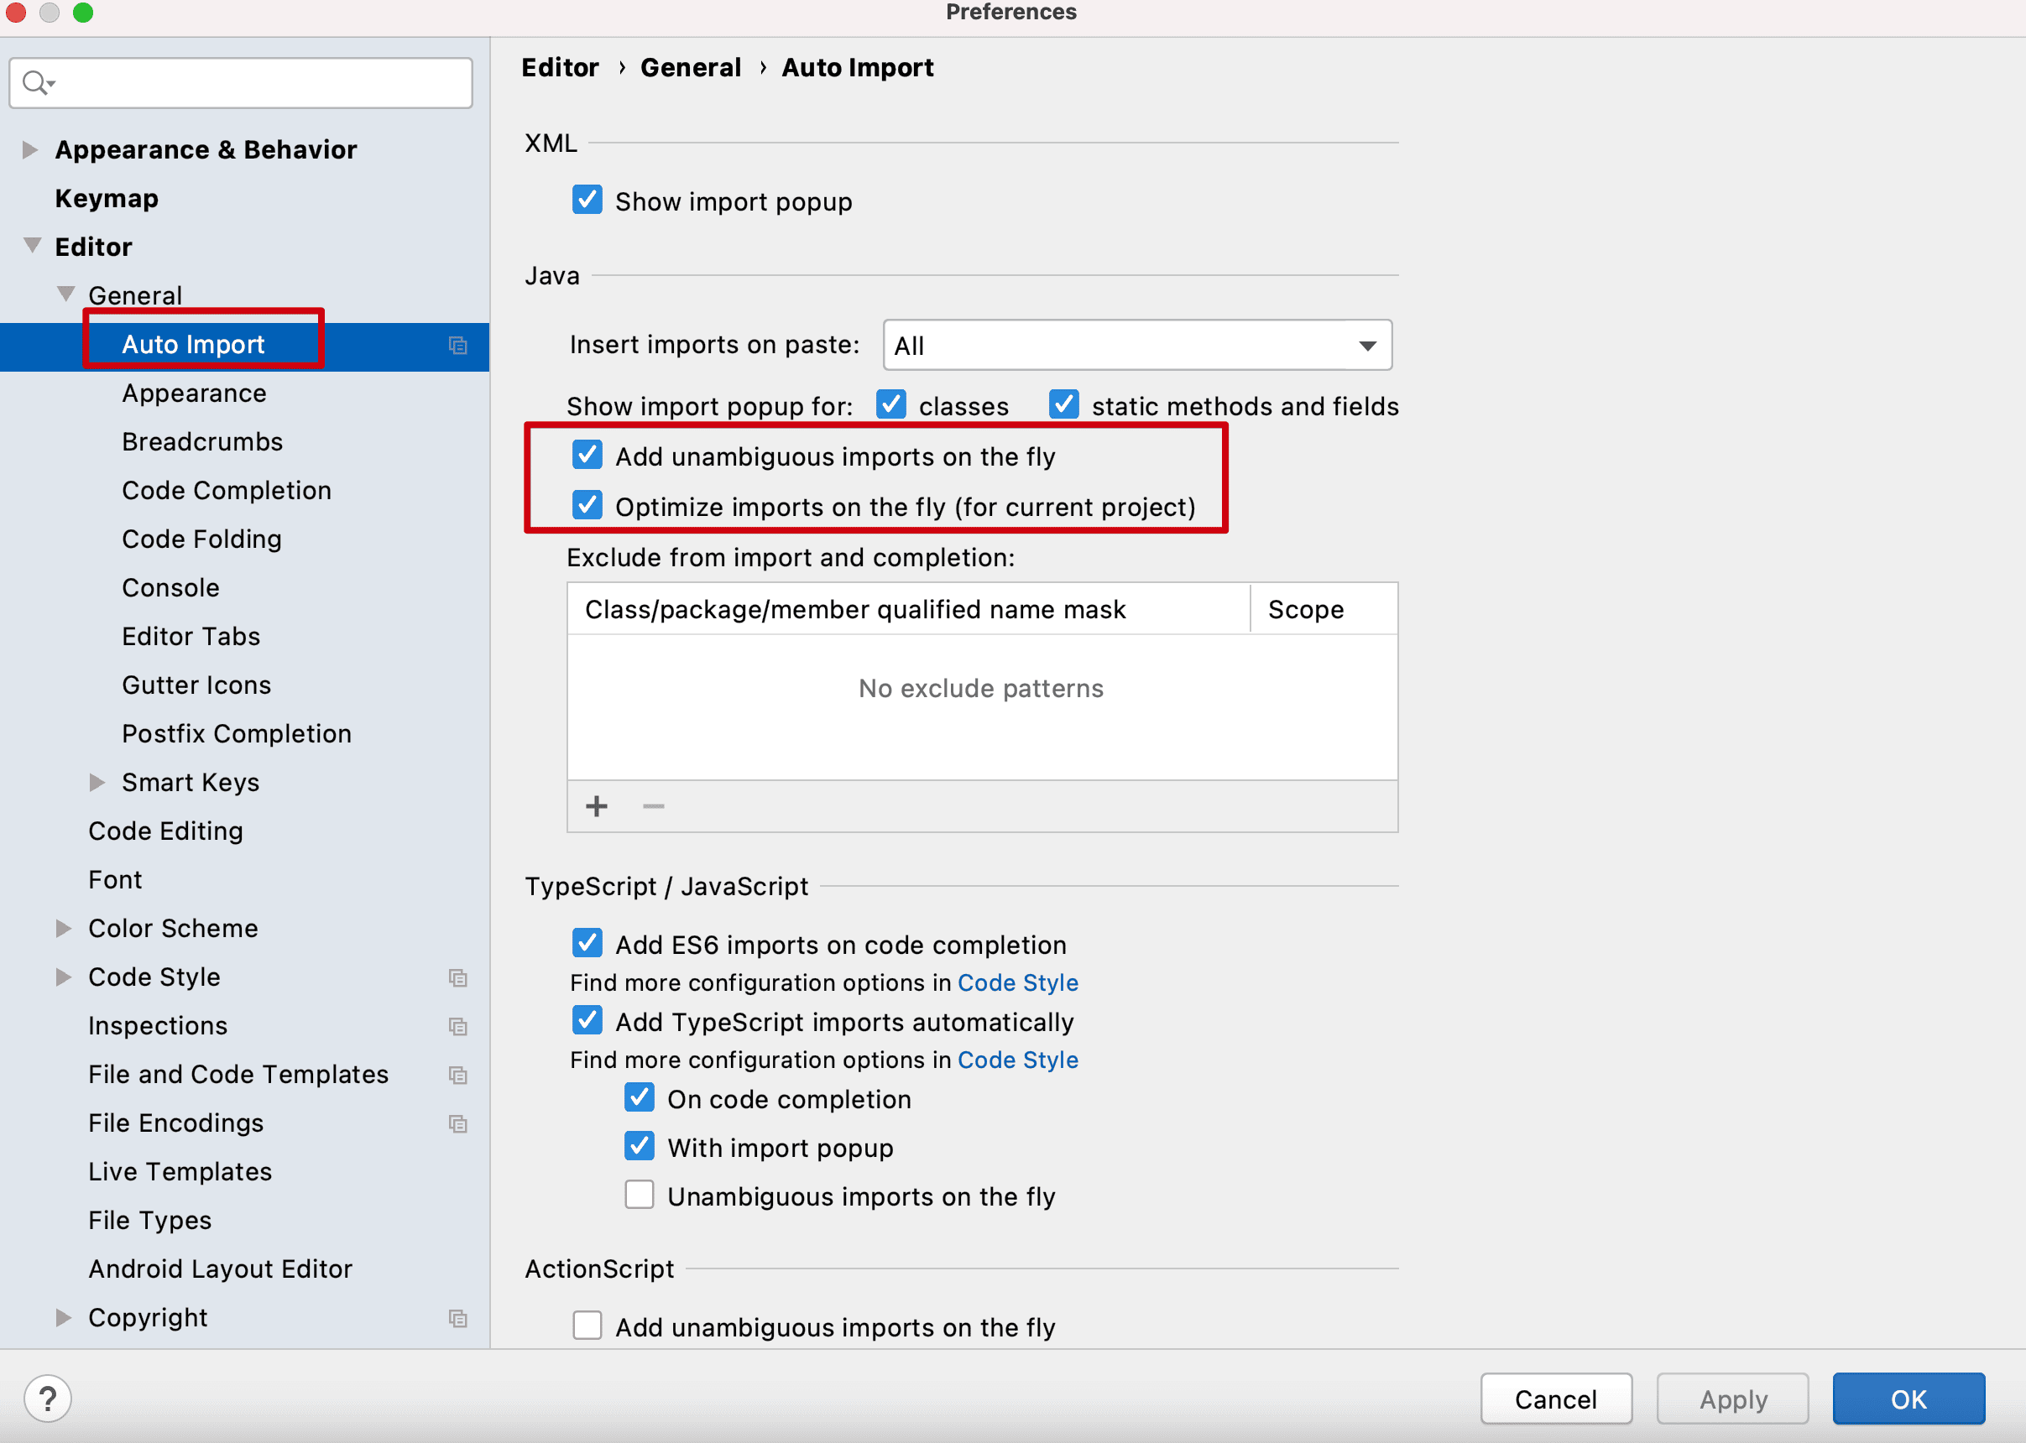Click the help question mark icon
The width and height of the screenshot is (2026, 1443).
[x=48, y=1399]
